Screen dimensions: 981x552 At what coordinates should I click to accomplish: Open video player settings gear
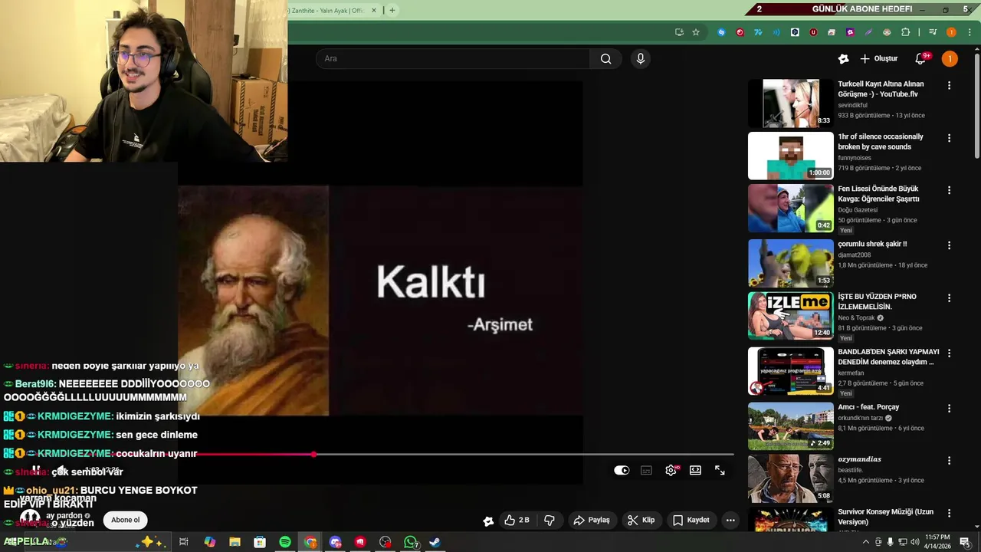click(x=671, y=470)
